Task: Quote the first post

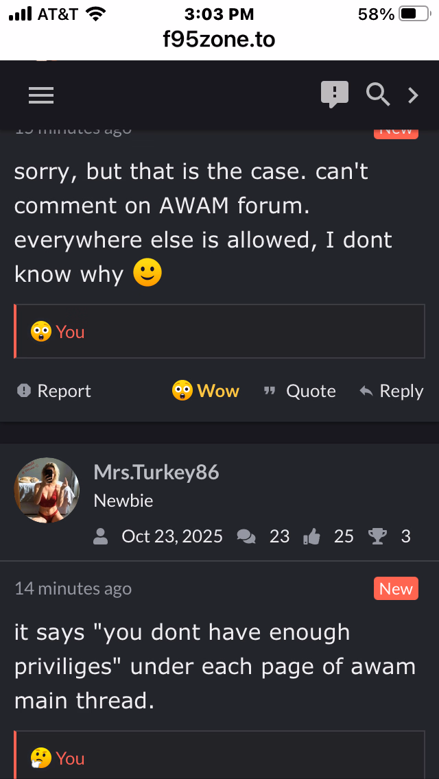Action: (x=300, y=391)
